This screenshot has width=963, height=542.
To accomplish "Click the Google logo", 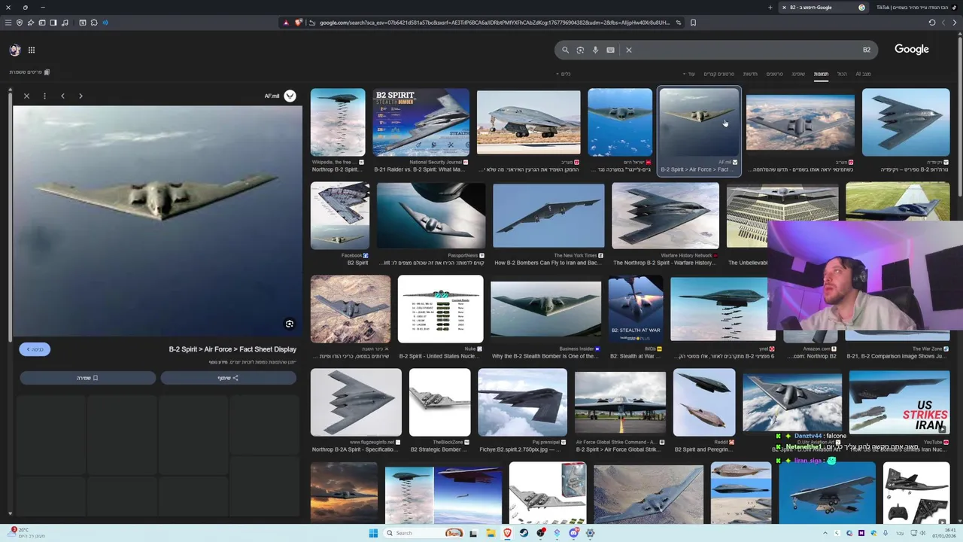I will (x=911, y=50).
